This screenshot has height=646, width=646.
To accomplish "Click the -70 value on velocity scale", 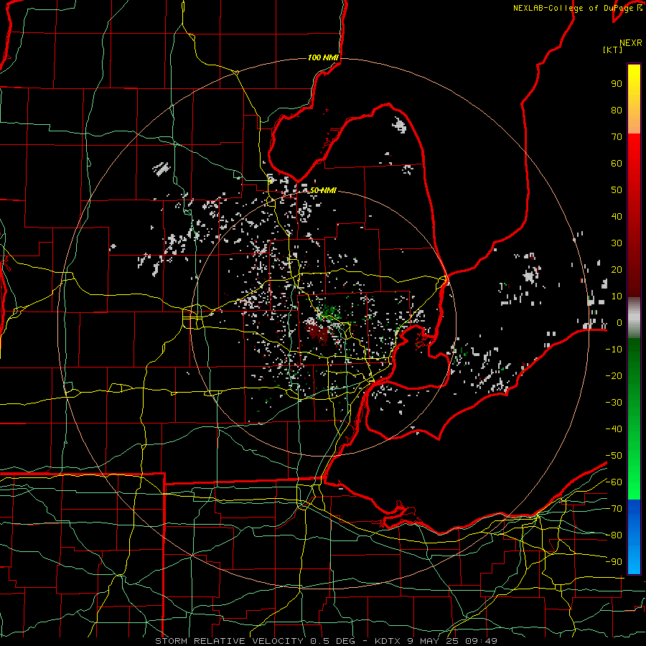I will 614,509.
